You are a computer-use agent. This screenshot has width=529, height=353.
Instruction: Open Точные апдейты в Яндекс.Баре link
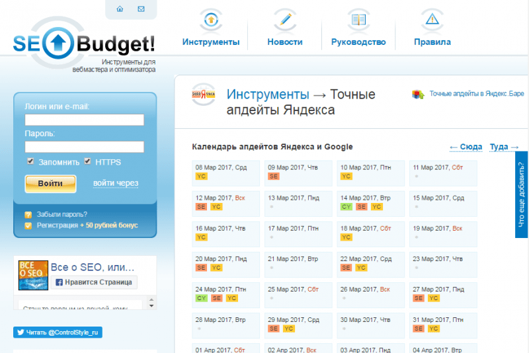476,94
